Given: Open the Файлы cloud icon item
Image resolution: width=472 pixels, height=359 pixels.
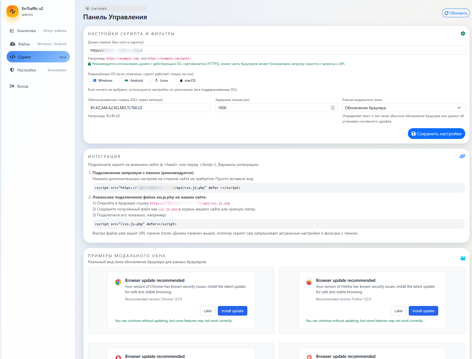Looking at the screenshot, I should 12,44.
